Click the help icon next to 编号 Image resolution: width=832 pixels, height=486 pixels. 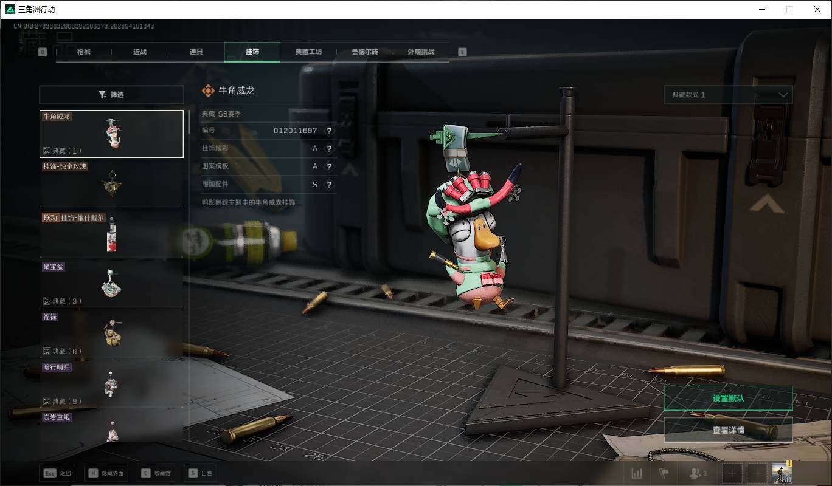click(x=329, y=131)
